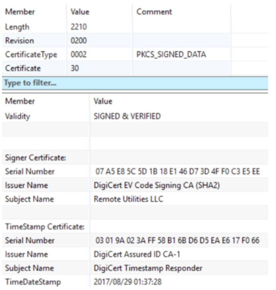This screenshot has height=290, width=276.
Task: Select the Revision value '0200'
Action: tap(79, 41)
